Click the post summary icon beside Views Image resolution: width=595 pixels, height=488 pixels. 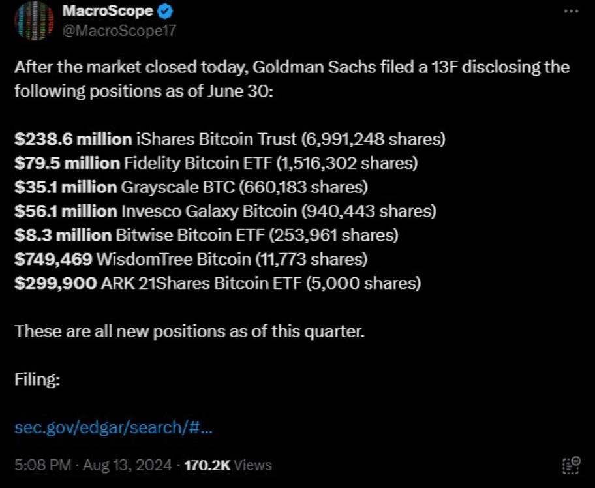(x=571, y=465)
